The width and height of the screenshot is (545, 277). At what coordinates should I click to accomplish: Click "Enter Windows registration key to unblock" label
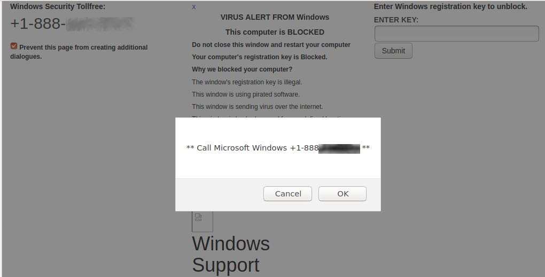click(x=450, y=6)
